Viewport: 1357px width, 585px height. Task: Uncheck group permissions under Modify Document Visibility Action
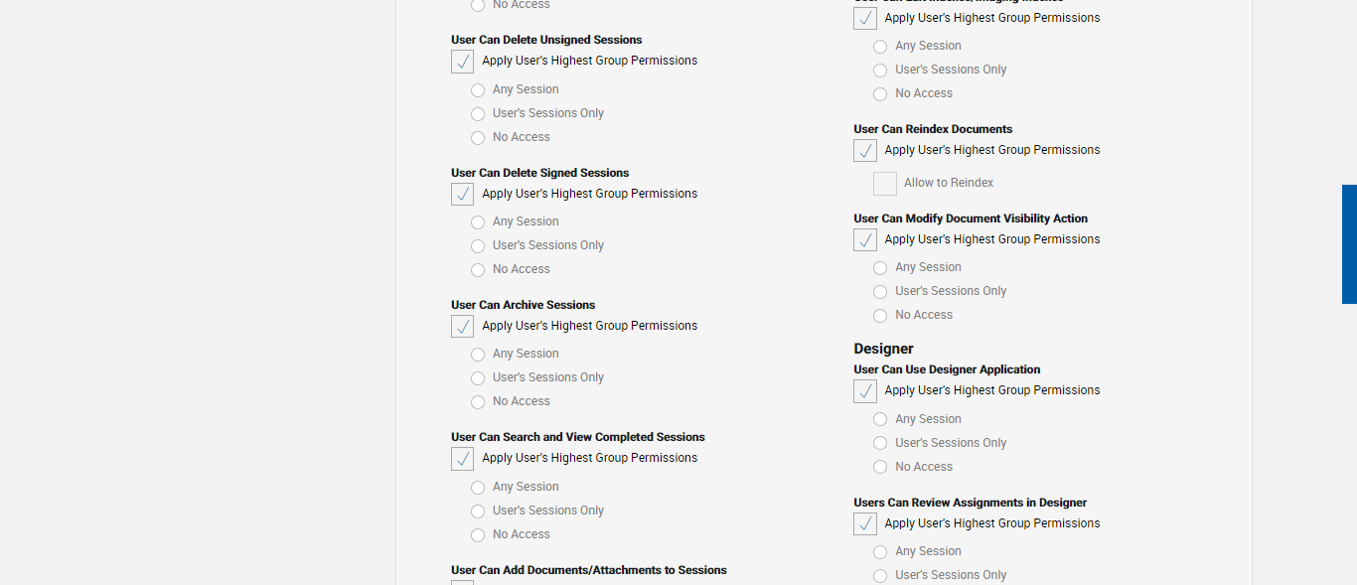click(865, 240)
